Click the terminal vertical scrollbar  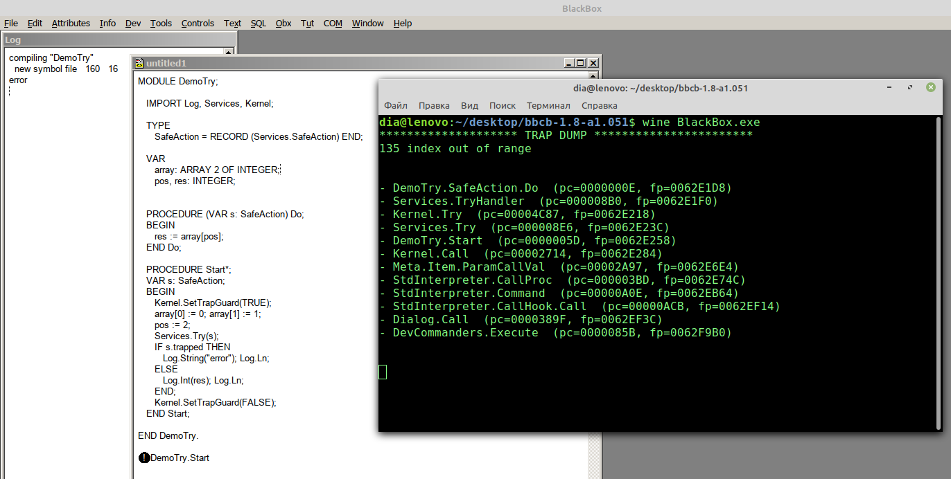coord(939,277)
